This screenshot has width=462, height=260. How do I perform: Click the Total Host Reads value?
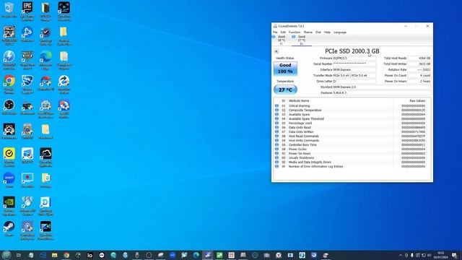pyautogui.click(x=419, y=58)
